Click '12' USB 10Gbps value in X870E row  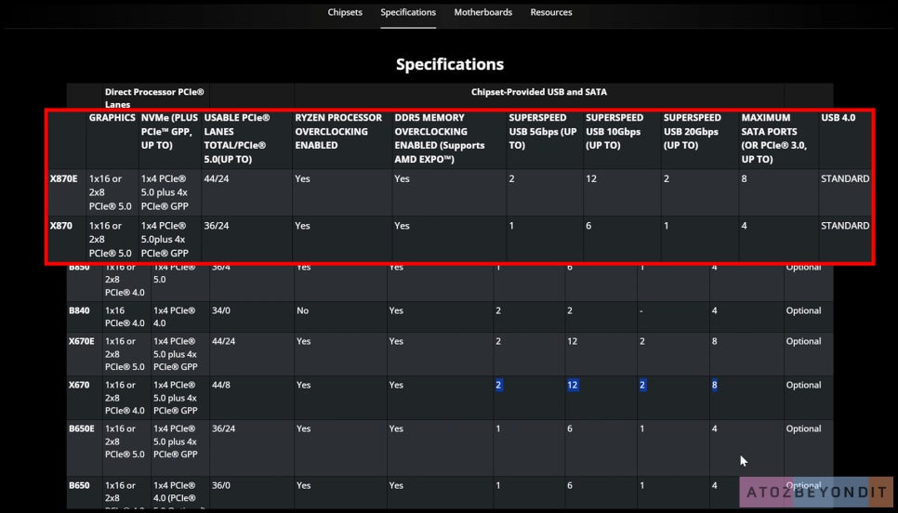(591, 178)
